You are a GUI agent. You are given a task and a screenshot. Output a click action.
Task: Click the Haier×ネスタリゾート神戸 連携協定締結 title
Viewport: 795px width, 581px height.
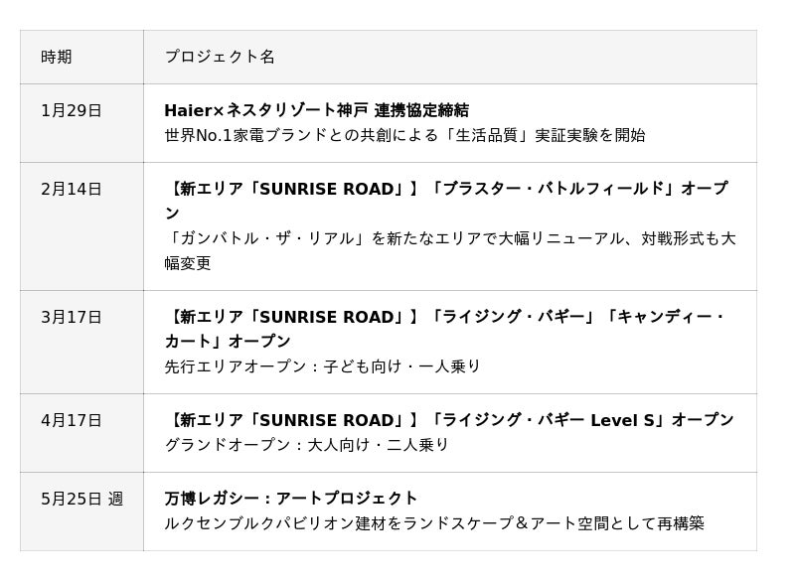(316, 110)
